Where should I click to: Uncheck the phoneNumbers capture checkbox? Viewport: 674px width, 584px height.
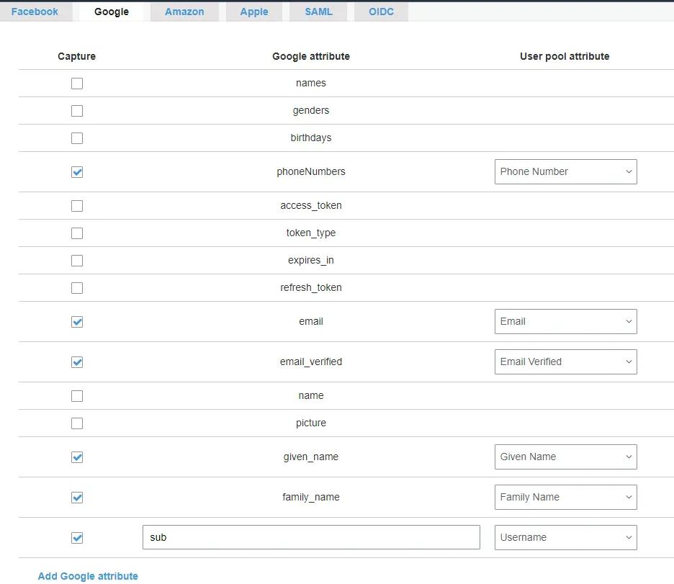pos(77,172)
